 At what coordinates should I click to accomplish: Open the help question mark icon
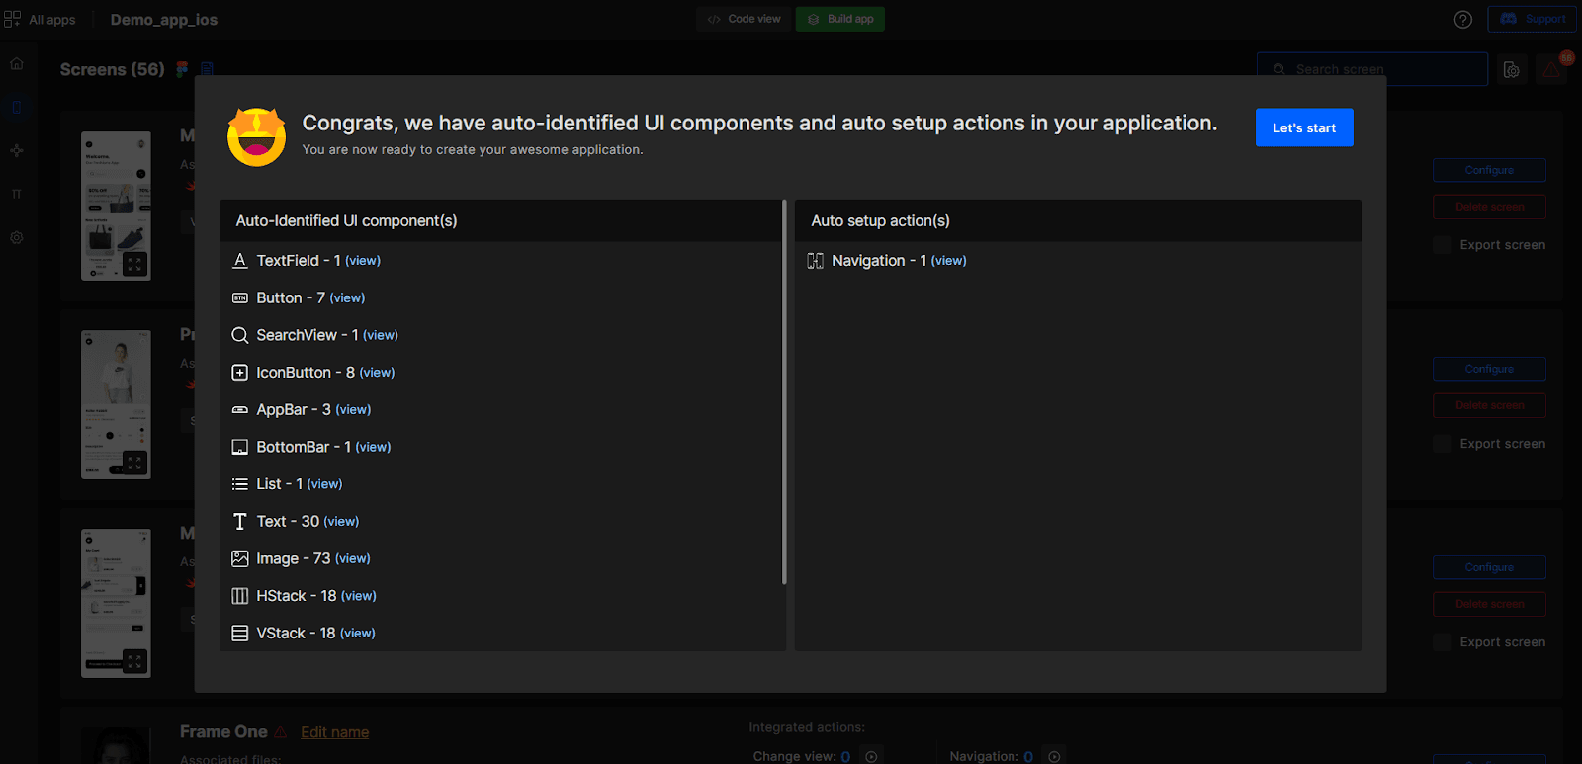pyautogui.click(x=1463, y=20)
